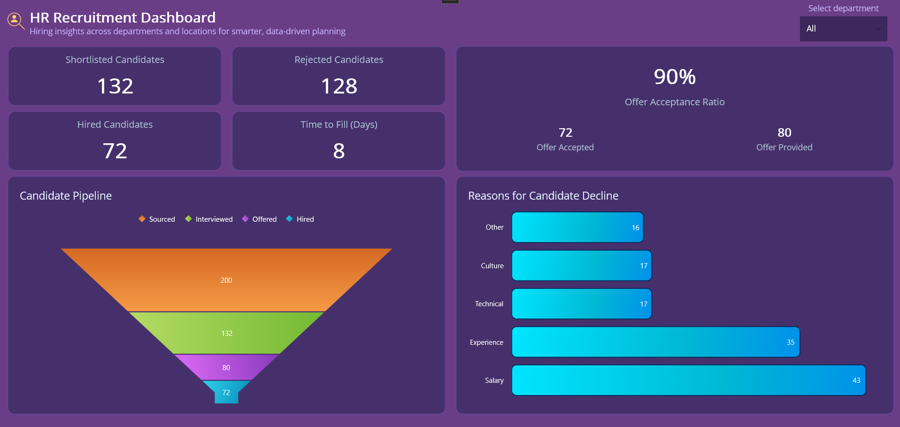Select the Hired Candidates card
Image resolution: width=900 pixels, height=427 pixels.
tap(115, 141)
